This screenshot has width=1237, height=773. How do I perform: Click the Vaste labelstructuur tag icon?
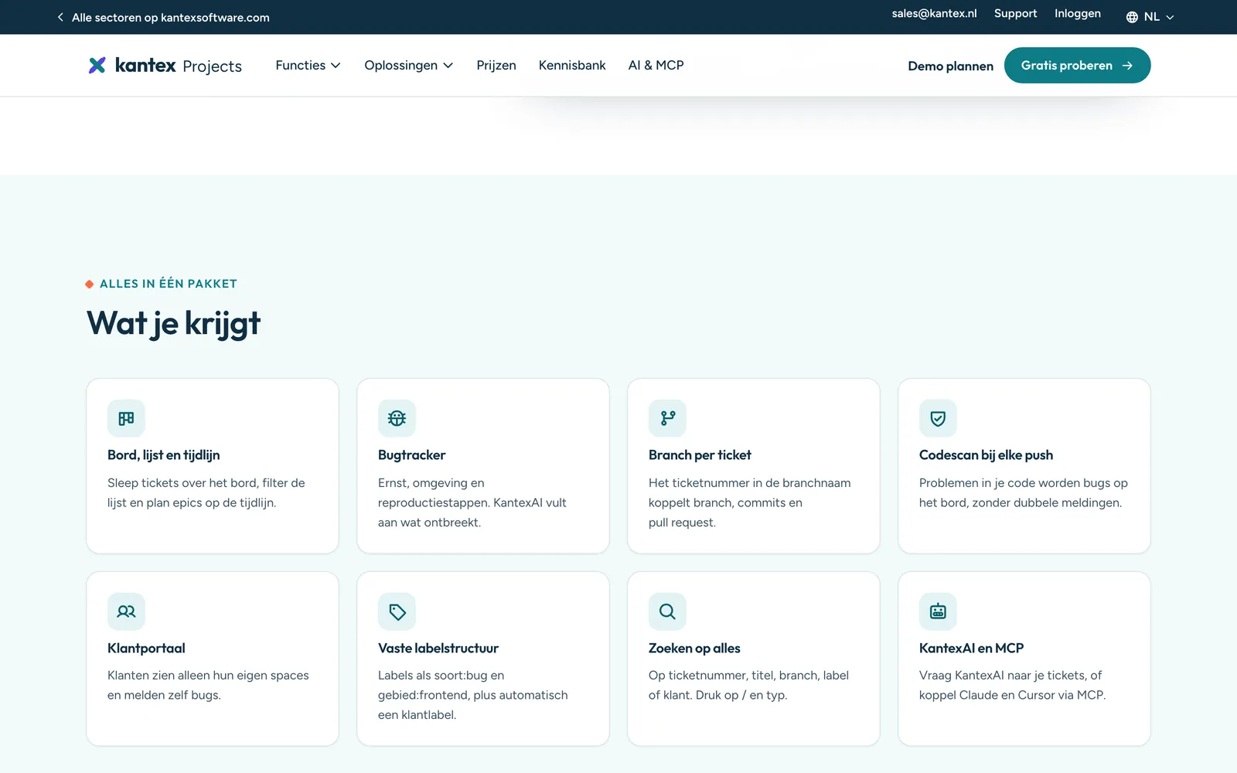[x=397, y=611]
